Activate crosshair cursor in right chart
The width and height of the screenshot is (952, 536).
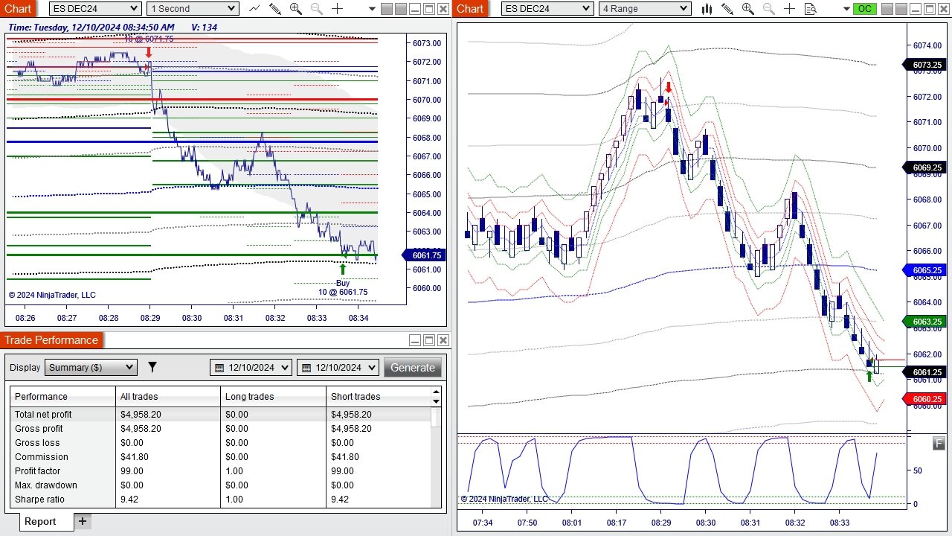790,9
